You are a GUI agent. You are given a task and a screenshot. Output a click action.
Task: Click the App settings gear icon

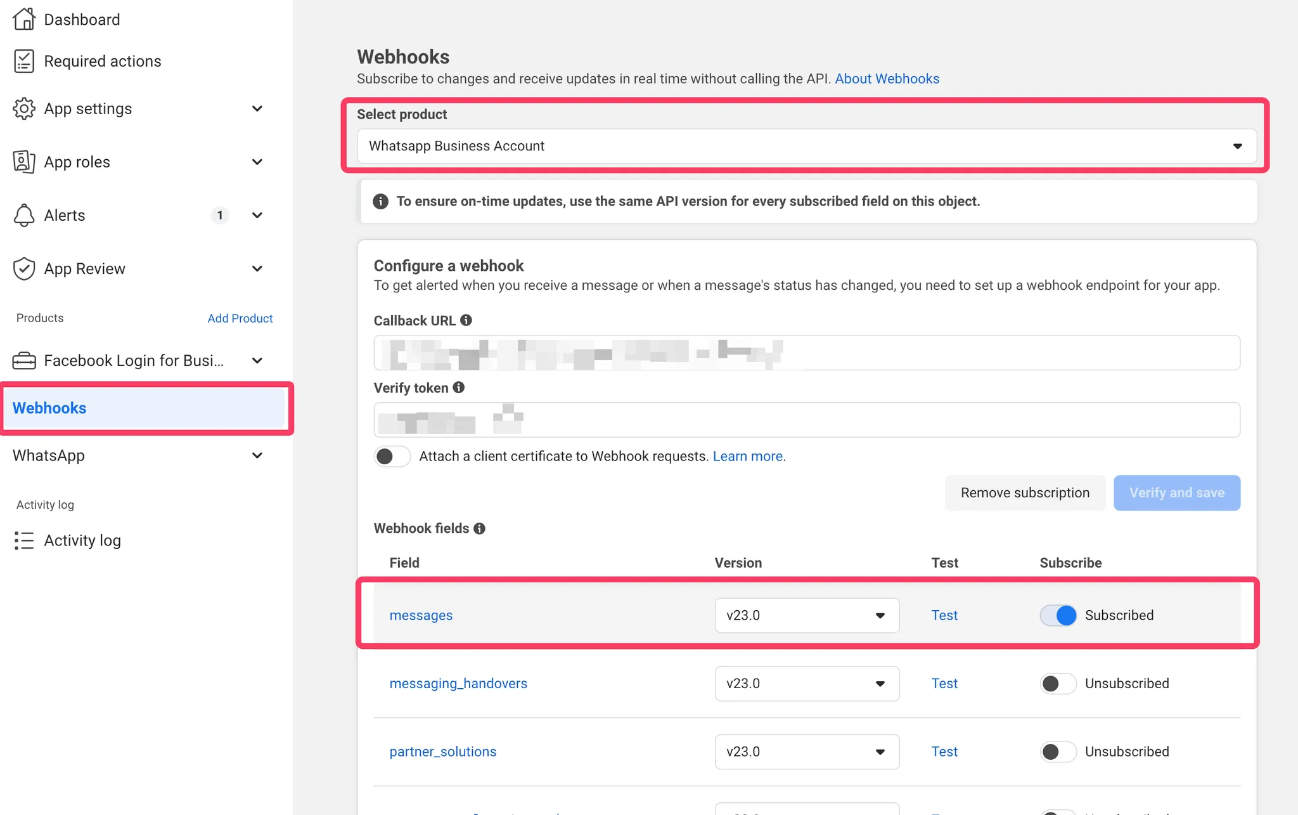click(24, 108)
